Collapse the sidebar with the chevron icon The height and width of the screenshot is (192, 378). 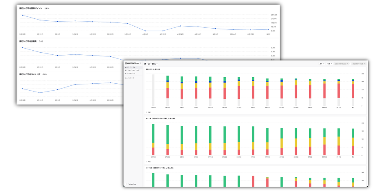click(140, 63)
